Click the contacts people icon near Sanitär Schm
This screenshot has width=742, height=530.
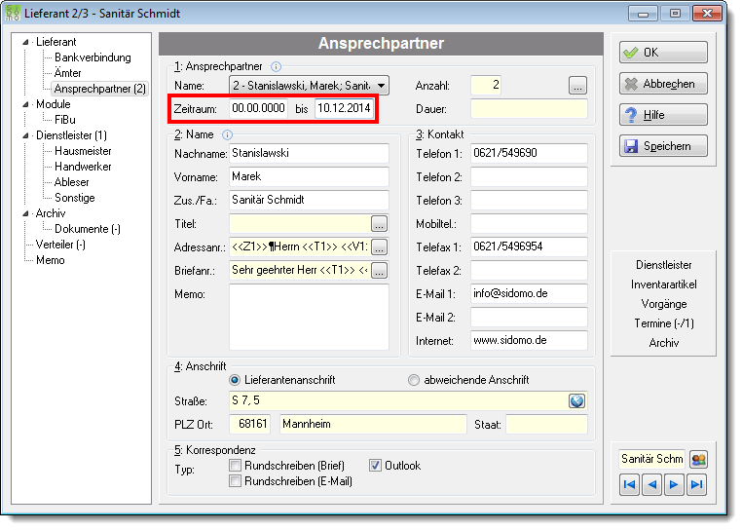pyautogui.click(x=698, y=460)
